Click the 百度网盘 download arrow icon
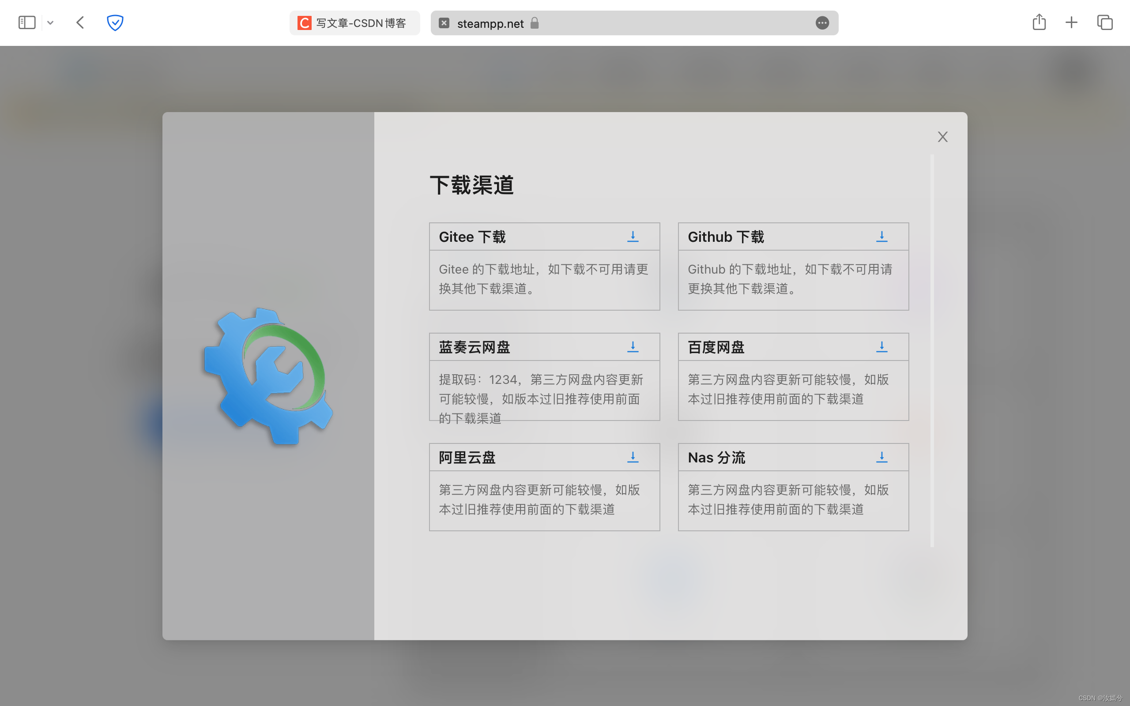 click(x=881, y=347)
